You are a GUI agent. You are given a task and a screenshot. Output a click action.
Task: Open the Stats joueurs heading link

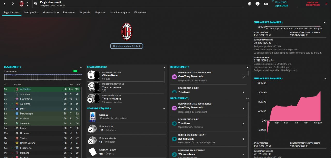pos(97,67)
